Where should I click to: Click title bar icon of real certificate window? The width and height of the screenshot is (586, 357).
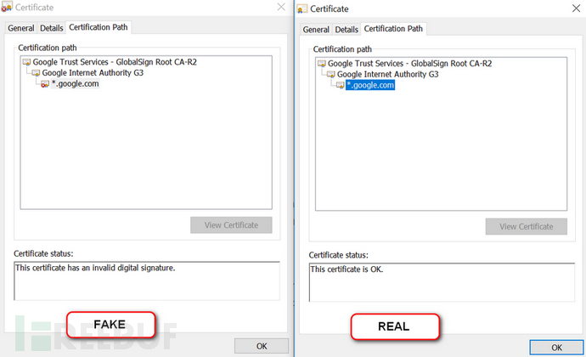pos(302,8)
